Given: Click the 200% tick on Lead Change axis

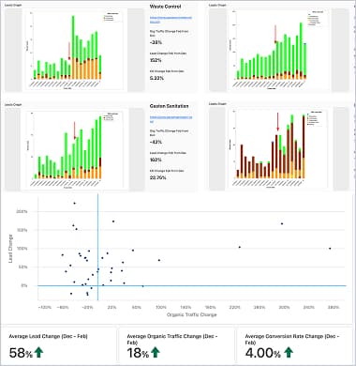Looking at the screenshot, I should coord(22,211).
